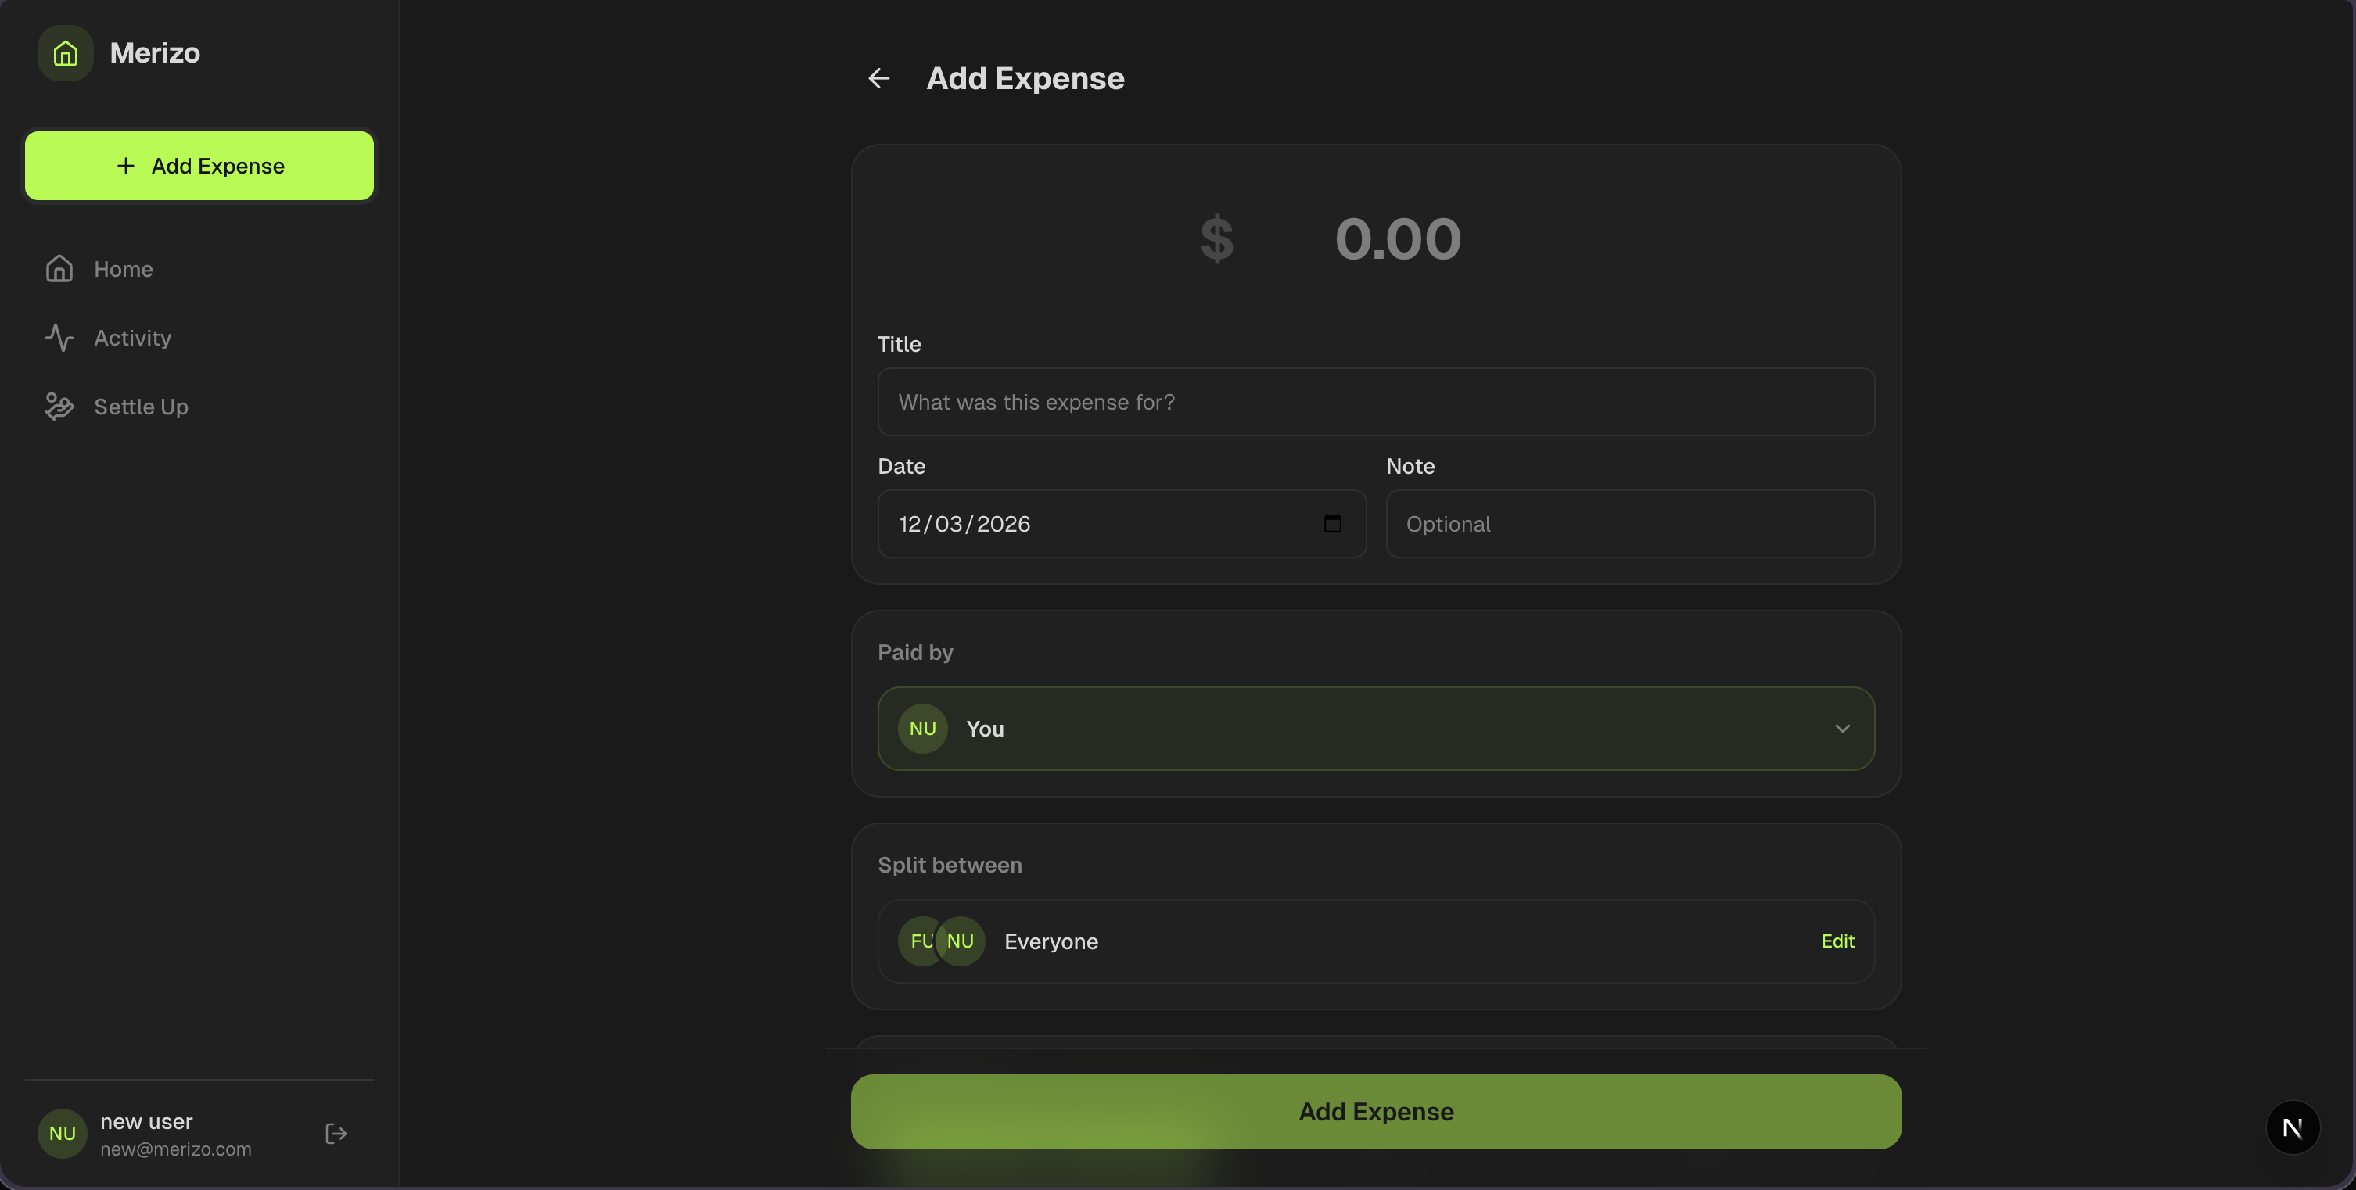Click the 'You' payer label

tap(985, 729)
